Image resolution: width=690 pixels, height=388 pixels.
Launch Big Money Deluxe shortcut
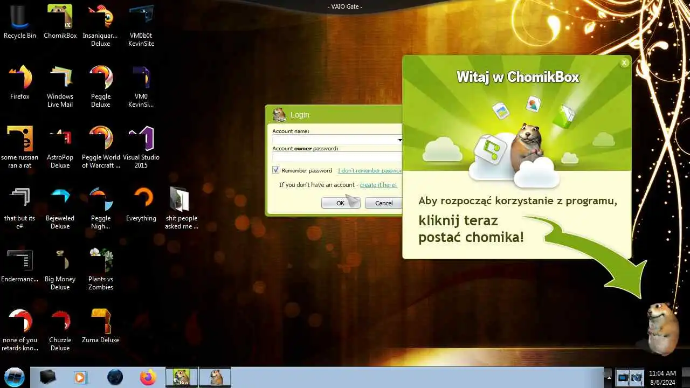click(x=60, y=269)
